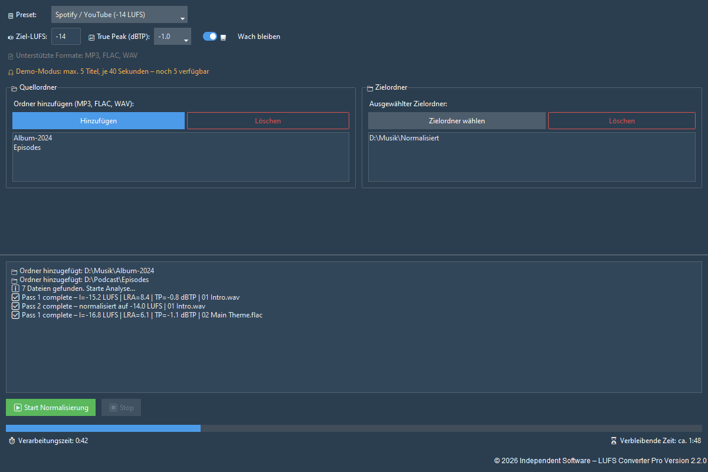Click log line 7 Dateien gefunden
The image size is (708, 472).
78,289
